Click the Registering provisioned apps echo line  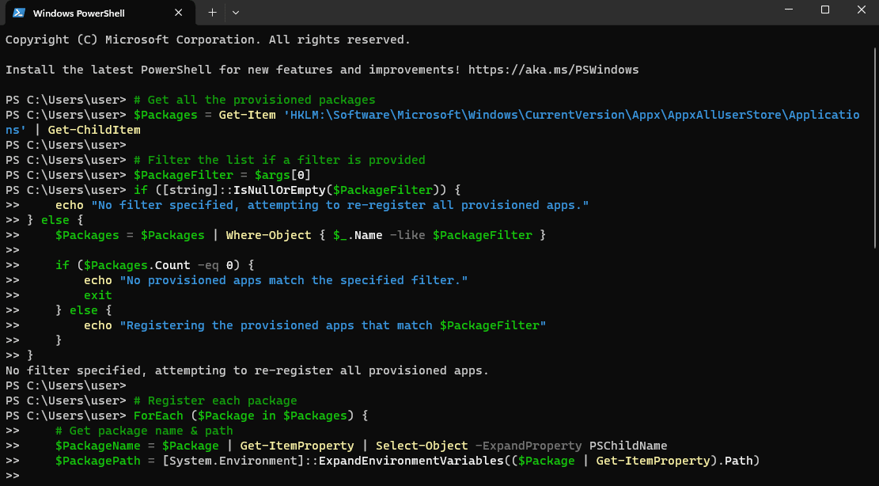[316, 325]
